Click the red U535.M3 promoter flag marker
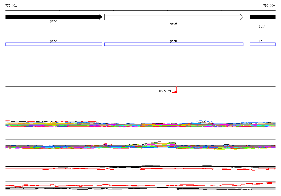 (174, 90)
